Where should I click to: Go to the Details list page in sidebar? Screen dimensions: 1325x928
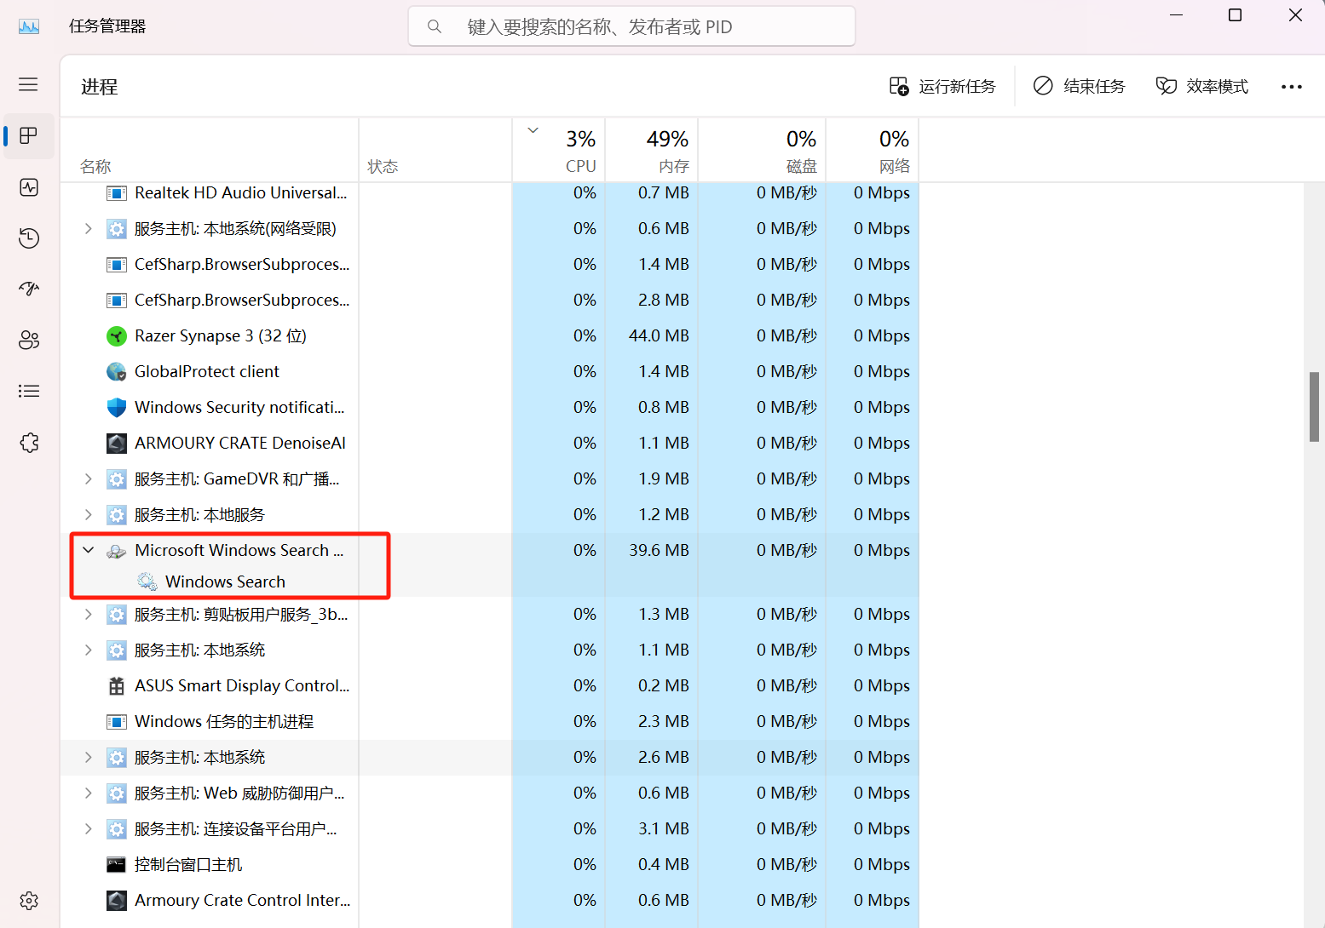pos(29,392)
